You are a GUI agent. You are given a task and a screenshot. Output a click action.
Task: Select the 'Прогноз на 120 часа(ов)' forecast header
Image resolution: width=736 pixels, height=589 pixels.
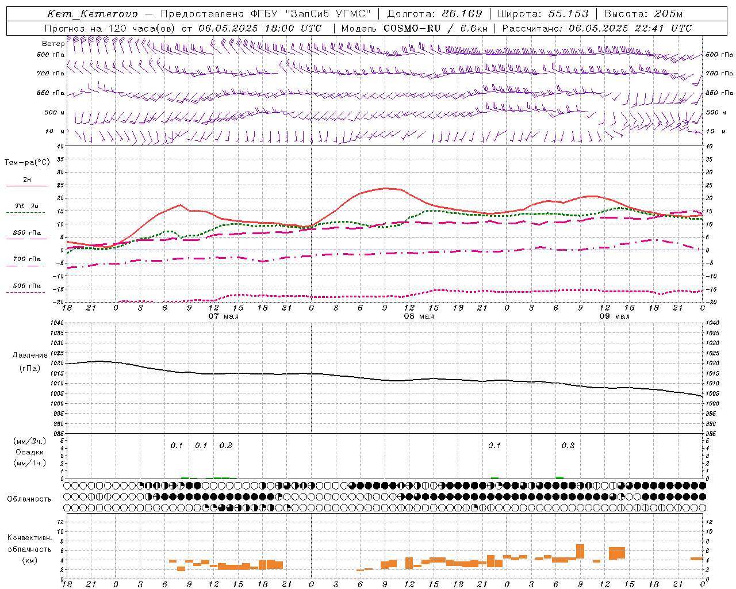tap(110, 28)
